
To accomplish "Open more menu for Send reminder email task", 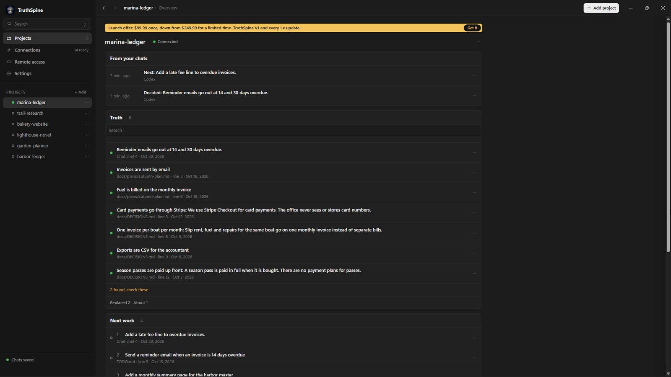I will coord(474,358).
